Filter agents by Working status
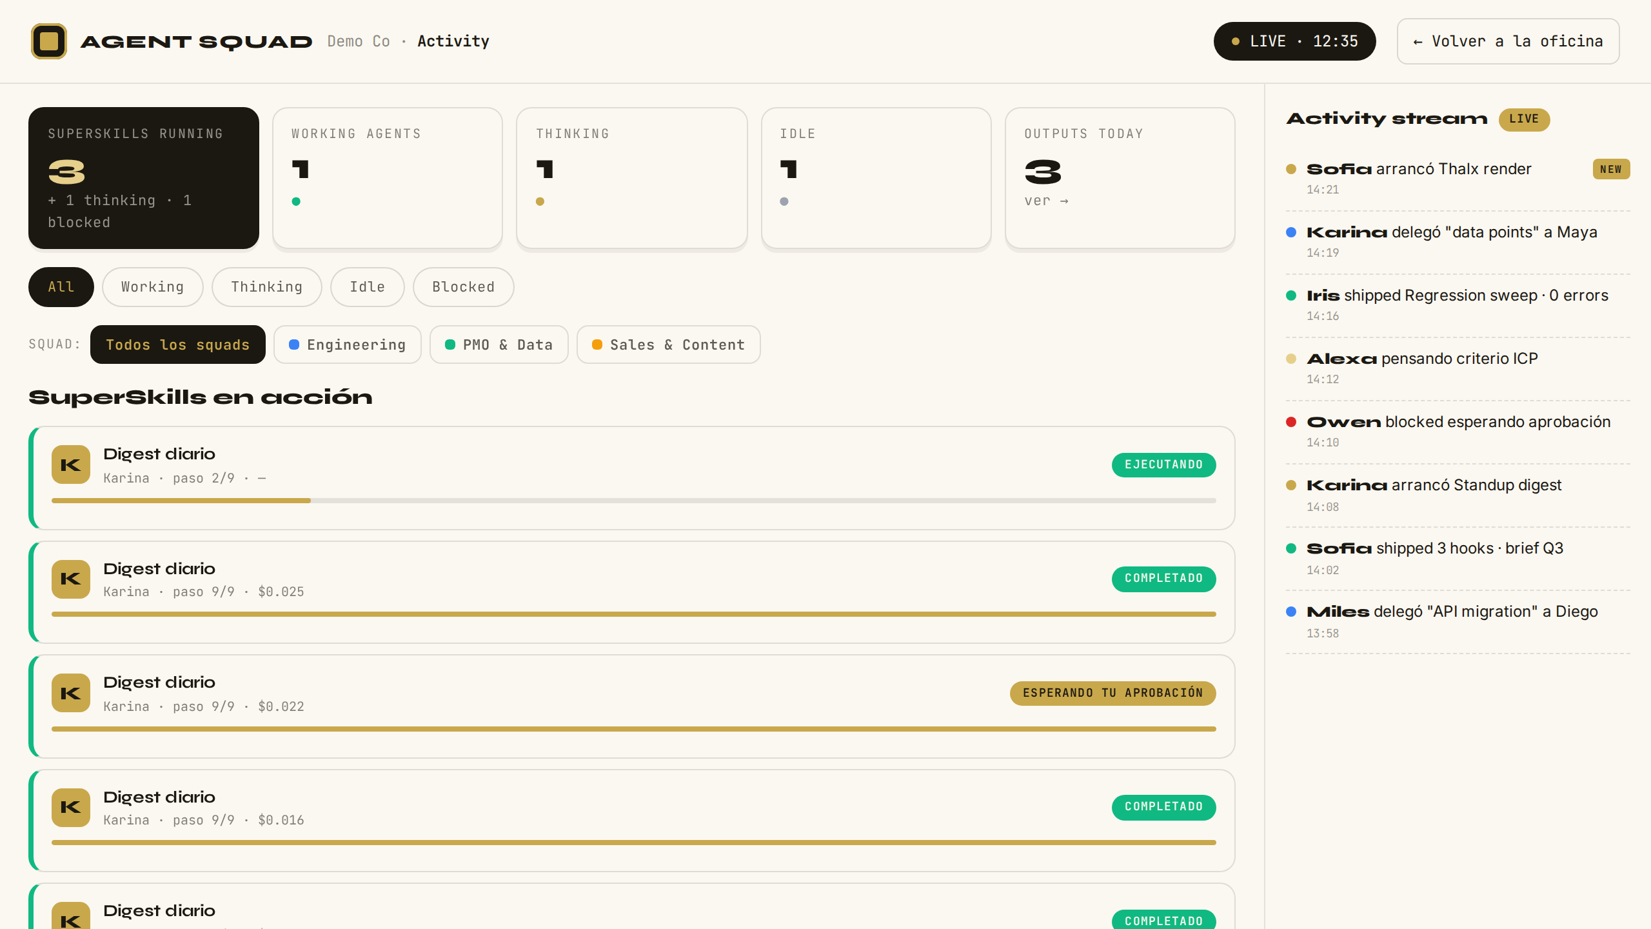The height and width of the screenshot is (929, 1651). (x=153, y=287)
